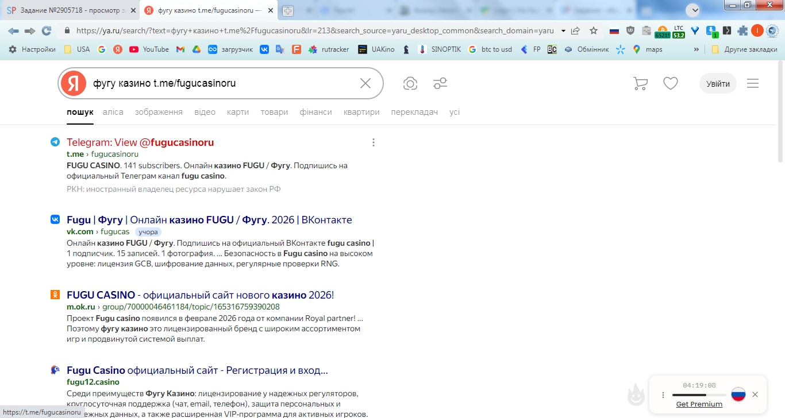Open the 'FUGU CASINO - официальный сайт' result
Screen dimensions: 785x418
pyautogui.click(x=200, y=295)
